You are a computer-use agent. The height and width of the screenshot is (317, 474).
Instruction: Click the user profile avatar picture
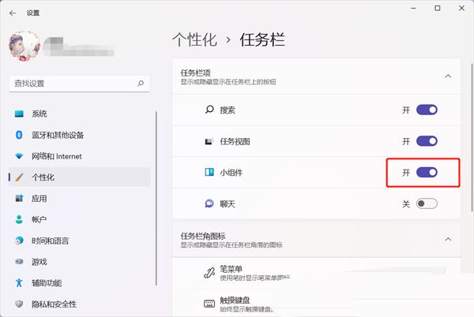point(23,46)
